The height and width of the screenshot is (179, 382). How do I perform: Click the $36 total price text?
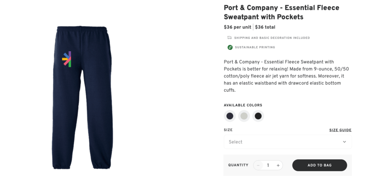(x=265, y=27)
